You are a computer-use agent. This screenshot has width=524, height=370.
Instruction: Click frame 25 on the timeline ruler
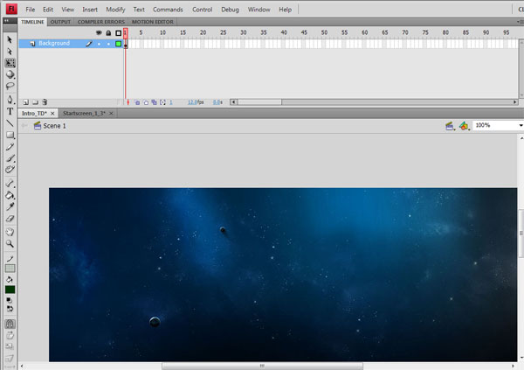[x=224, y=32]
